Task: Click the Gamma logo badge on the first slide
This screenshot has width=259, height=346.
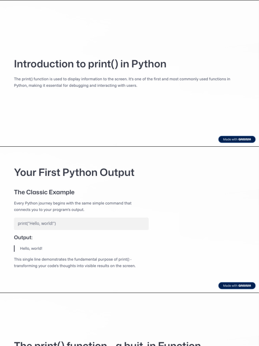Action: pyautogui.click(x=237, y=139)
